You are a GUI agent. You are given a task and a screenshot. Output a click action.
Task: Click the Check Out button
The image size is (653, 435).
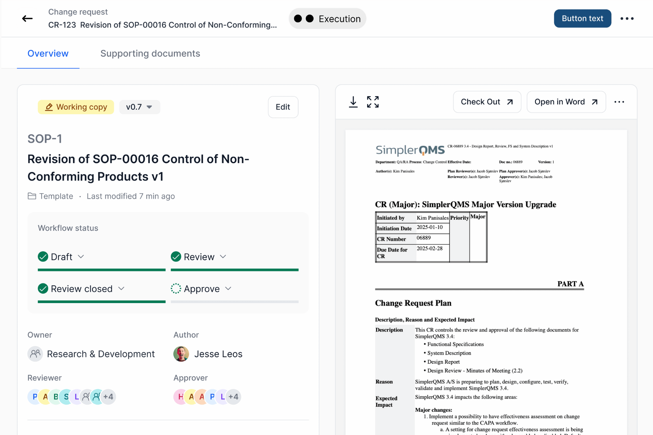click(x=487, y=102)
